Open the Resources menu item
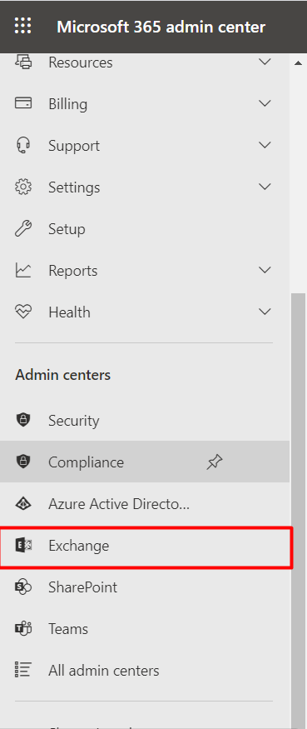 point(145,62)
